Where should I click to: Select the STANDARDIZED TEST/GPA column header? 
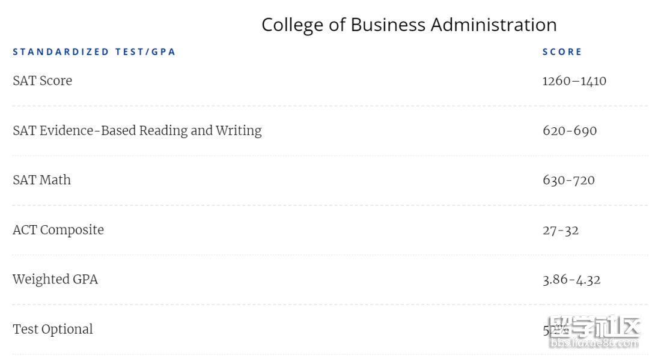pos(94,52)
